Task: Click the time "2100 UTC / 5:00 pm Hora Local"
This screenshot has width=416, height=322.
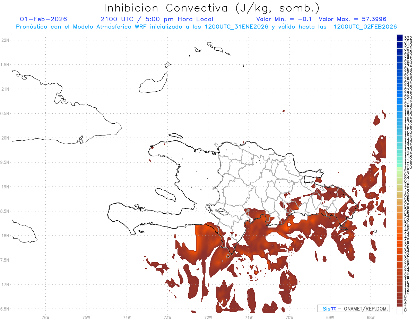Action: [x=157, y=19]
